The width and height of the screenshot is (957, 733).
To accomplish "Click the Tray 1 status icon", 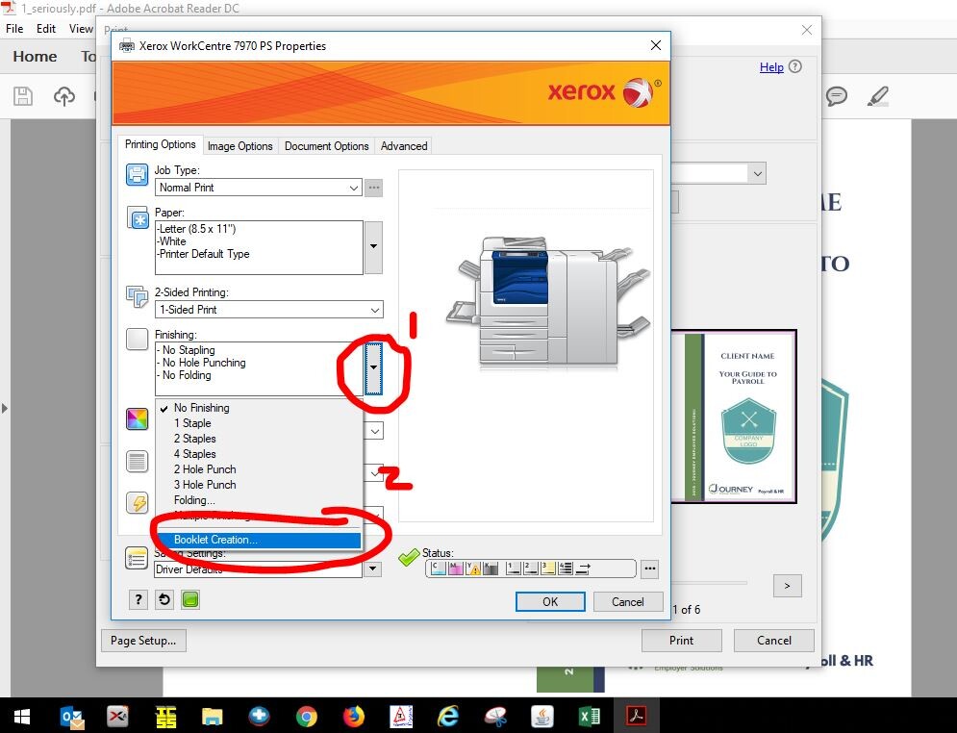I will click(x=514, y=569).
